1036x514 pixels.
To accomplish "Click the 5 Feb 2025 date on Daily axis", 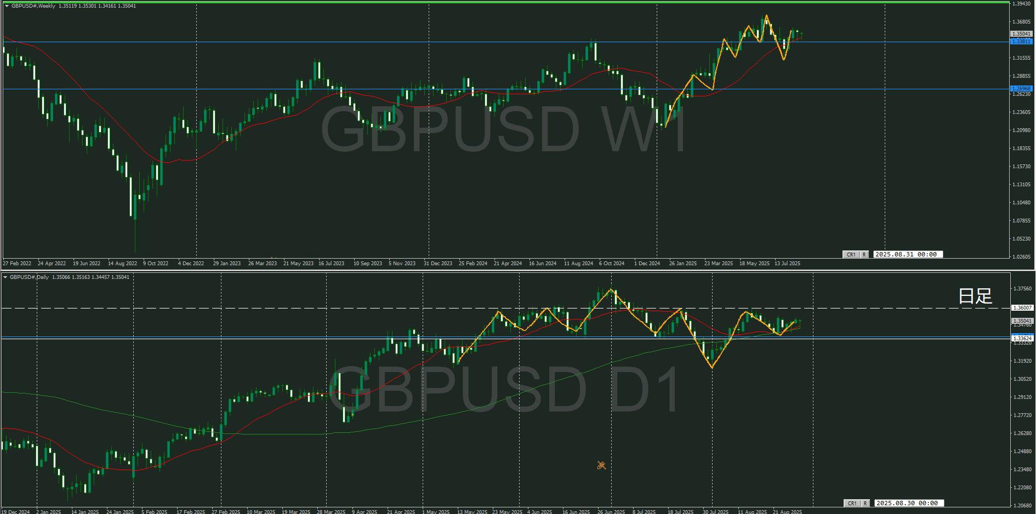I will pos(154,512).
